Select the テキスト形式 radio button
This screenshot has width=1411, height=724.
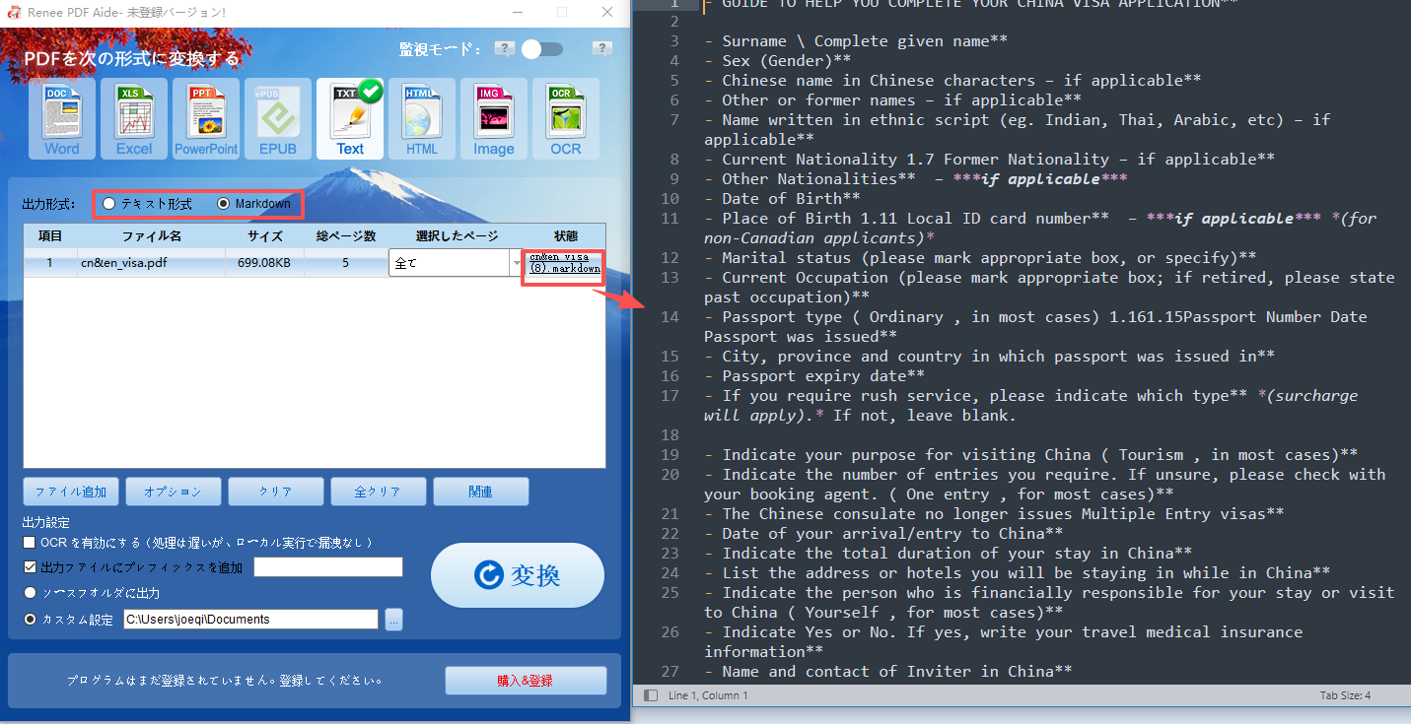[109, 204]
